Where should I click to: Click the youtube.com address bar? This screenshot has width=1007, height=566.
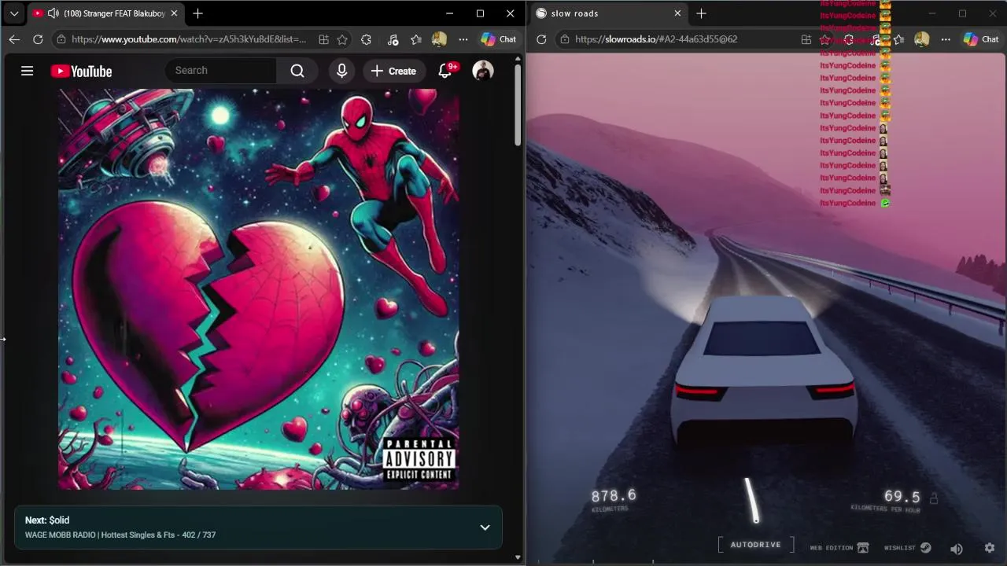[x=189, y=39]
